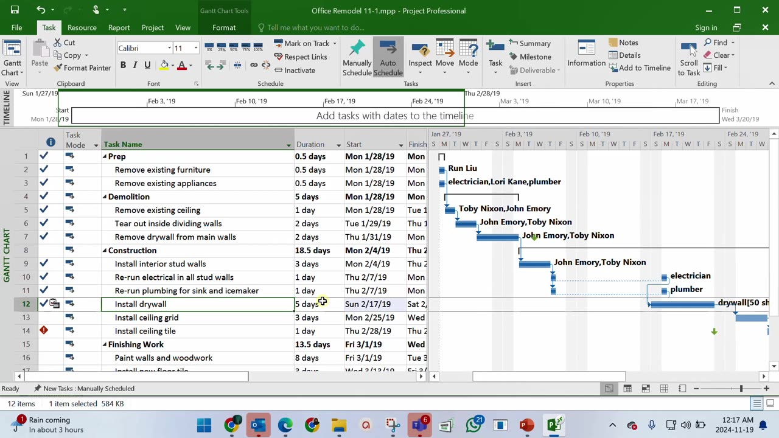779x438 pixels.
Task: Apply Italic formatting
Action: click(x=135, y=66)
